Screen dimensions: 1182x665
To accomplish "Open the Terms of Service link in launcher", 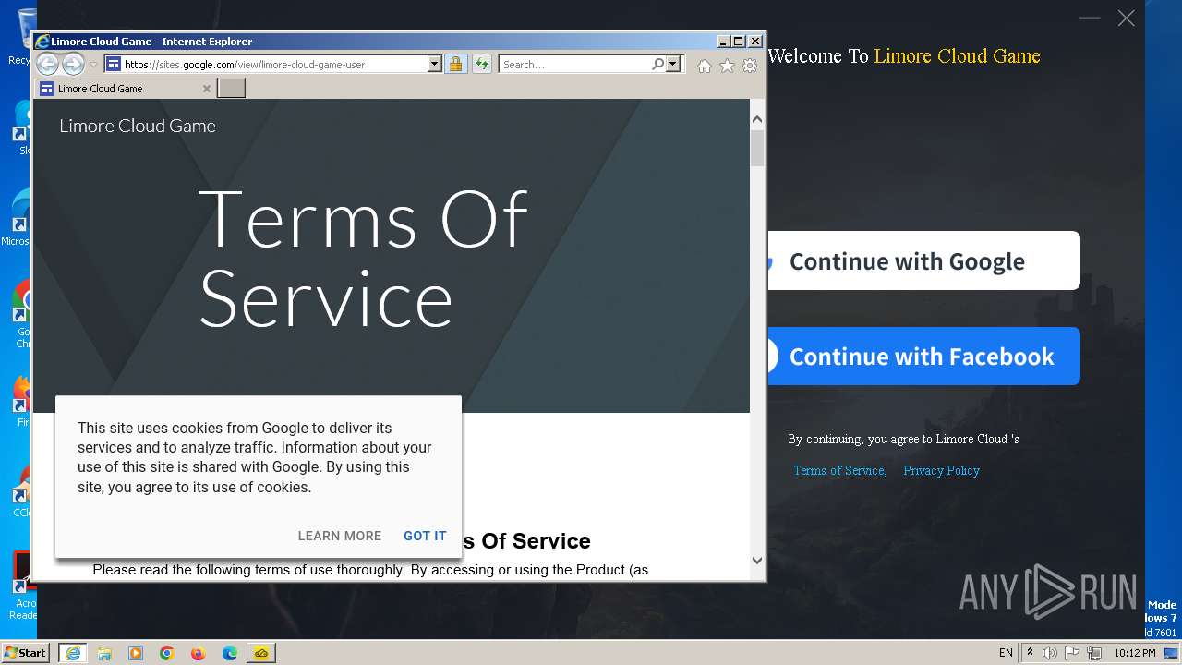I will point(839,470).
